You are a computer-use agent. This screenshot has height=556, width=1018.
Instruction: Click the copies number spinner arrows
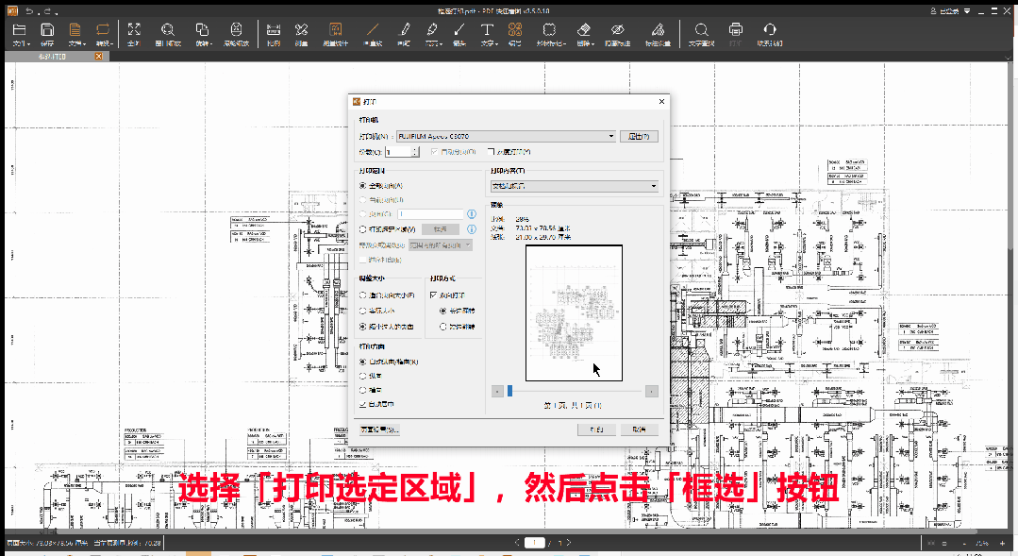coord(415,152)
